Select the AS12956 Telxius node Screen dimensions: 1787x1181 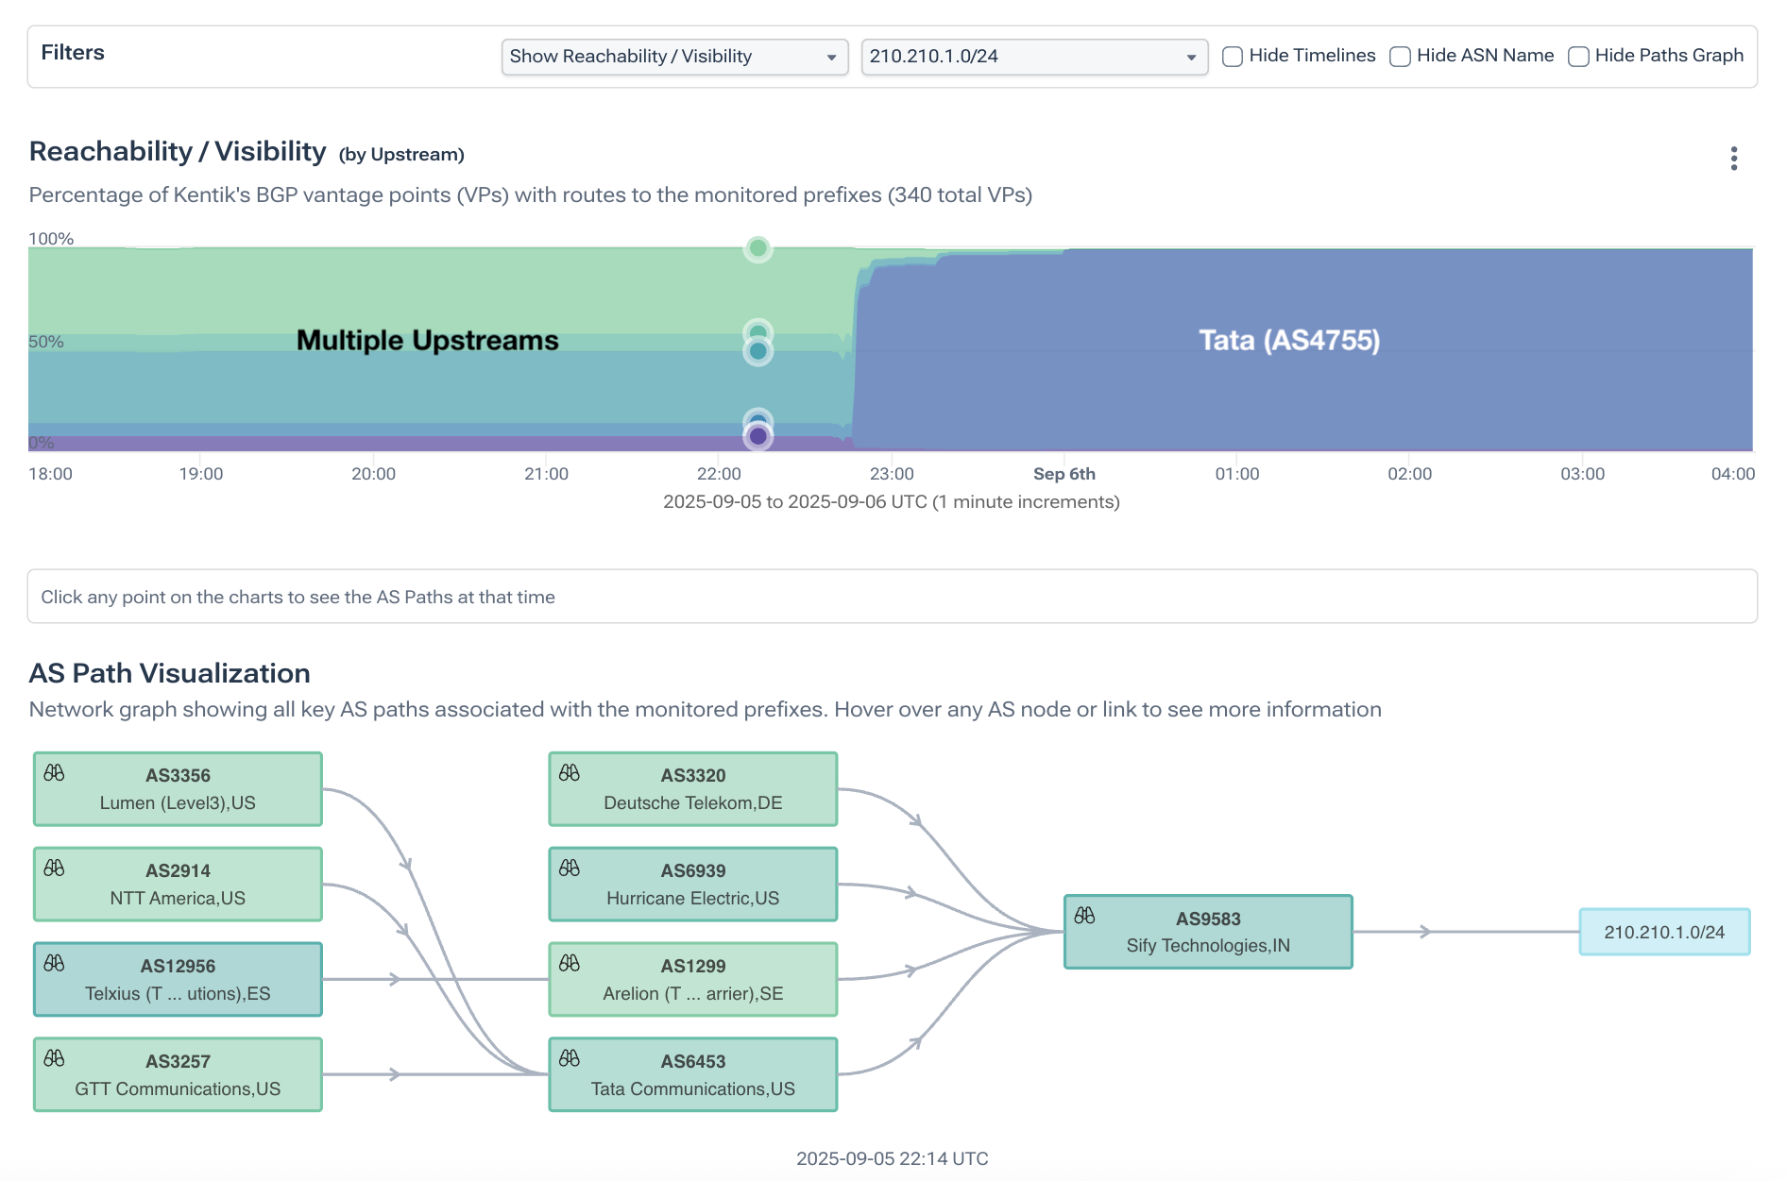pos(178,980)
